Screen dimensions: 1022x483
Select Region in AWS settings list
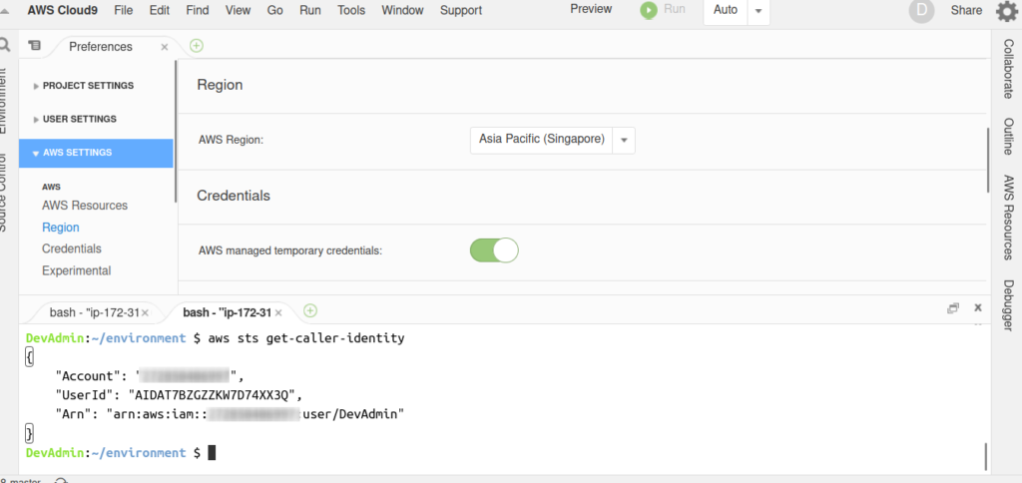coord(61,228)
